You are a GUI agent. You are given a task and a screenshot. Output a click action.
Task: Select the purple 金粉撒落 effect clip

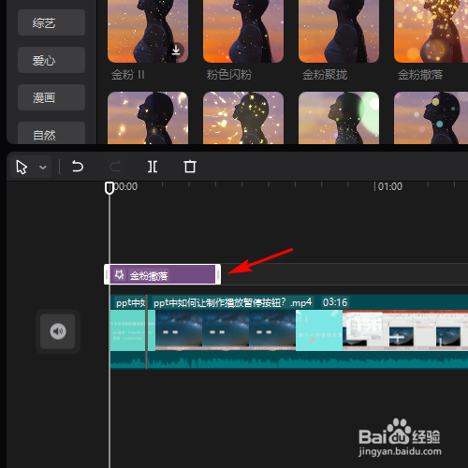tap(162, 274)
